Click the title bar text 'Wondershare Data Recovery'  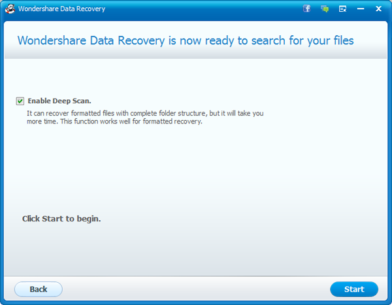click(x=62, y=8)
